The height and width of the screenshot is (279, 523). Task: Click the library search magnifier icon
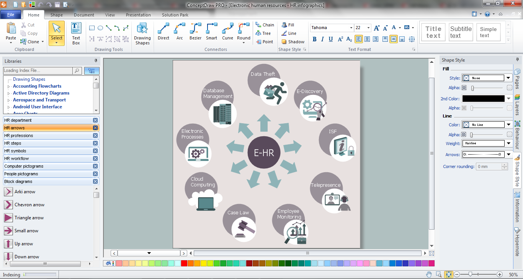77,70
